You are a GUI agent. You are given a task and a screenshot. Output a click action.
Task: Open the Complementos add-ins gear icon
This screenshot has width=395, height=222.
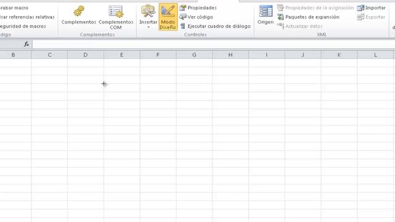(78, 15)
